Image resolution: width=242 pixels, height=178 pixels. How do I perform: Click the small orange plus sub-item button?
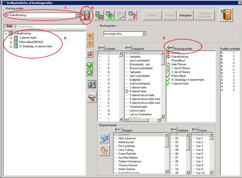click(90, 43)
